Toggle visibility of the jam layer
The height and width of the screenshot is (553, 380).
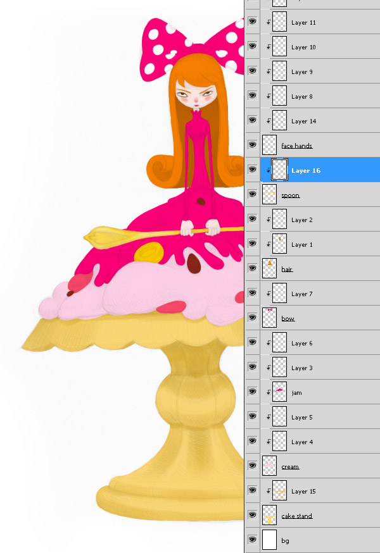point(252,392)
